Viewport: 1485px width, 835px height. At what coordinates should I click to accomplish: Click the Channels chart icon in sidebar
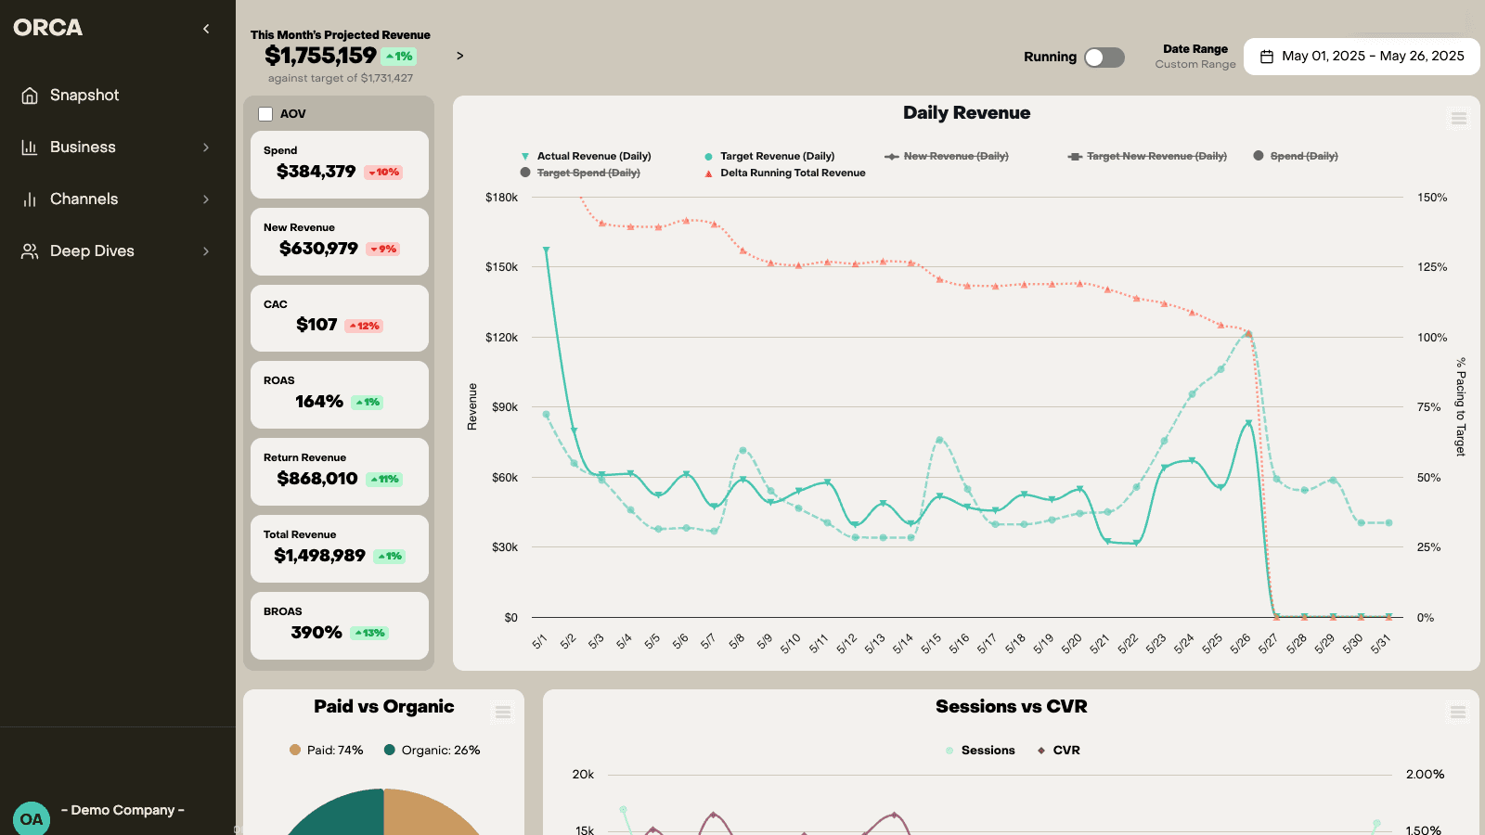click(29, 199)
